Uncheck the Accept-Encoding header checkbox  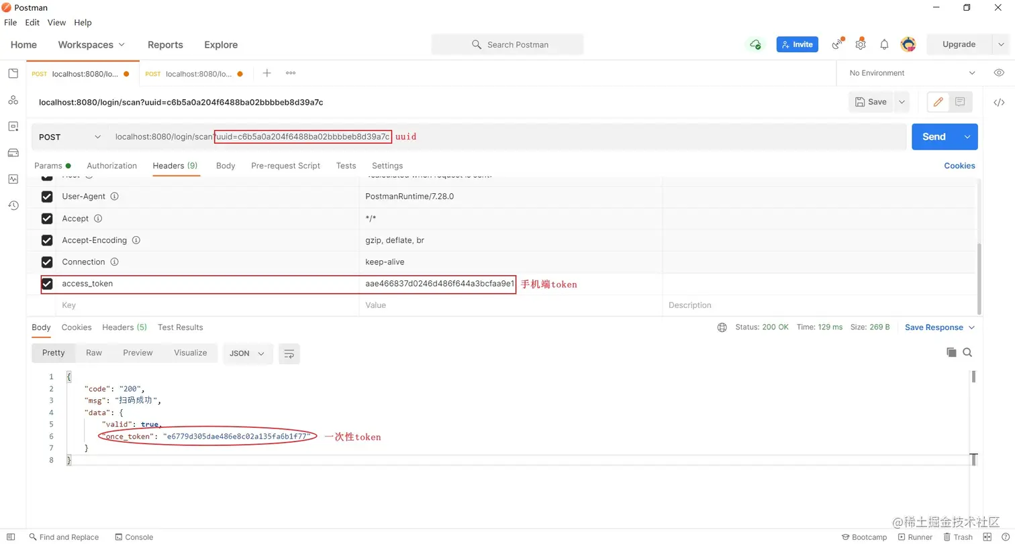47,240
